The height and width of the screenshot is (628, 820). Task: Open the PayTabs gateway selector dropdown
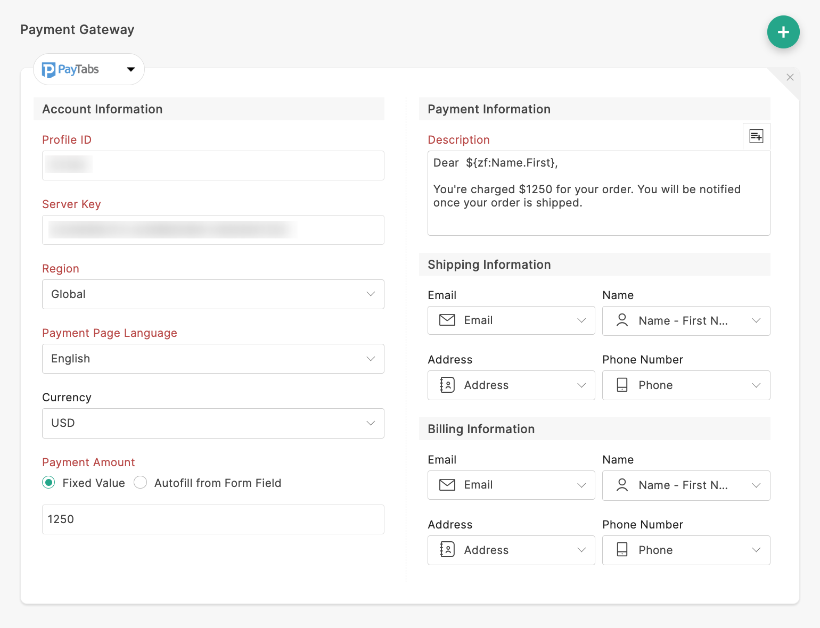click(x=89, y=69)
